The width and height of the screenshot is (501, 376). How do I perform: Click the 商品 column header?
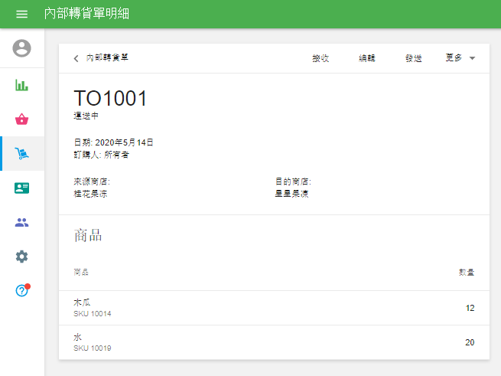(81, 273)
